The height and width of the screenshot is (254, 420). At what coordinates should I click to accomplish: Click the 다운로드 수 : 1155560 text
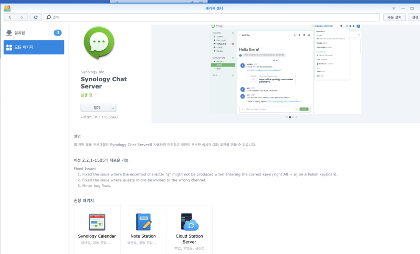99,117
